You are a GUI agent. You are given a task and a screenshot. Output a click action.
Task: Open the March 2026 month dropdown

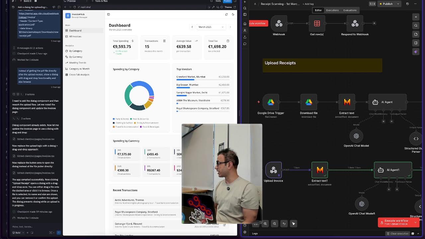click(x=211, y=27)
